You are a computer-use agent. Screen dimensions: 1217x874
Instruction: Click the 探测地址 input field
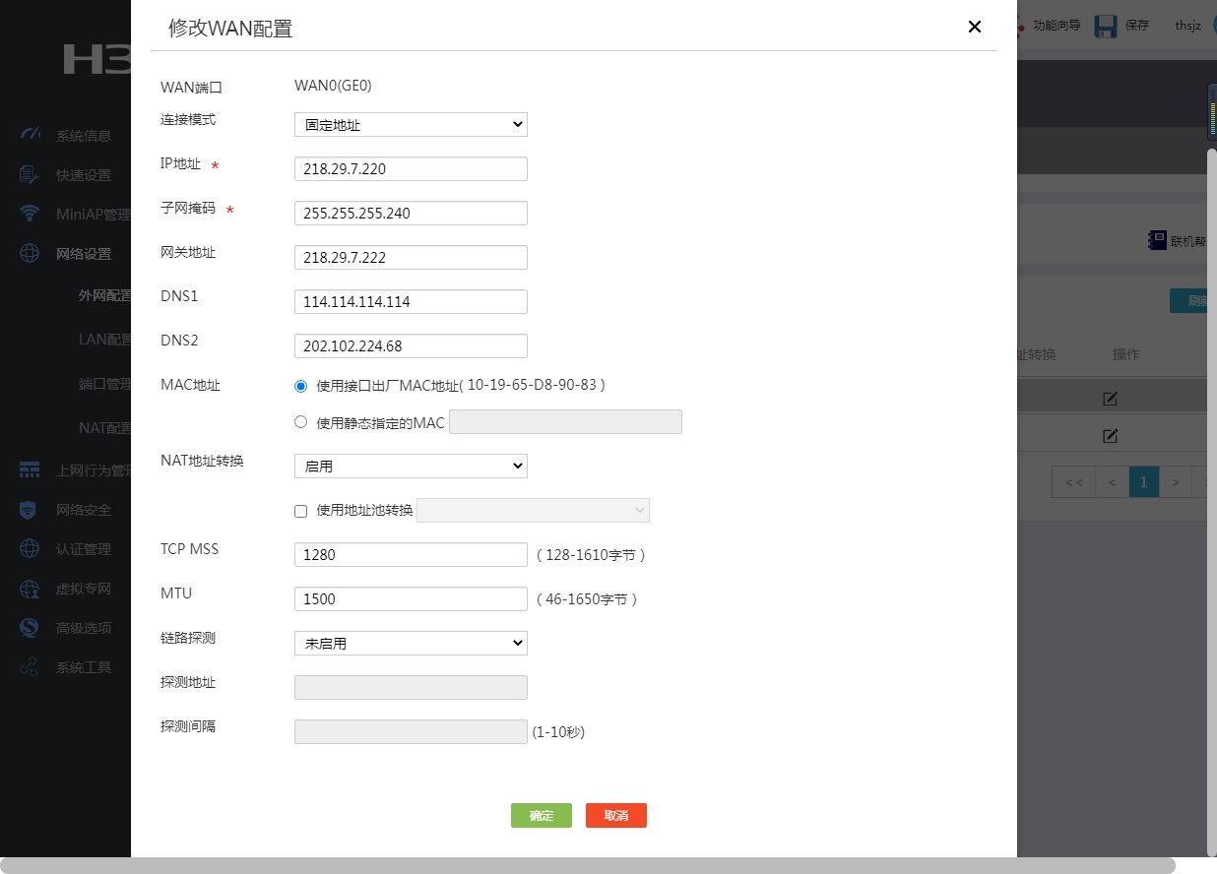click(411, 688)
